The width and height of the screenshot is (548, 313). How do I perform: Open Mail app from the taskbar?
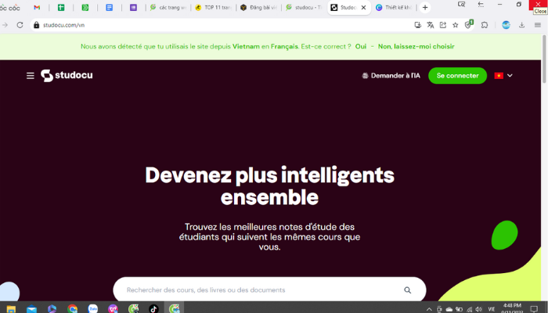31,309
